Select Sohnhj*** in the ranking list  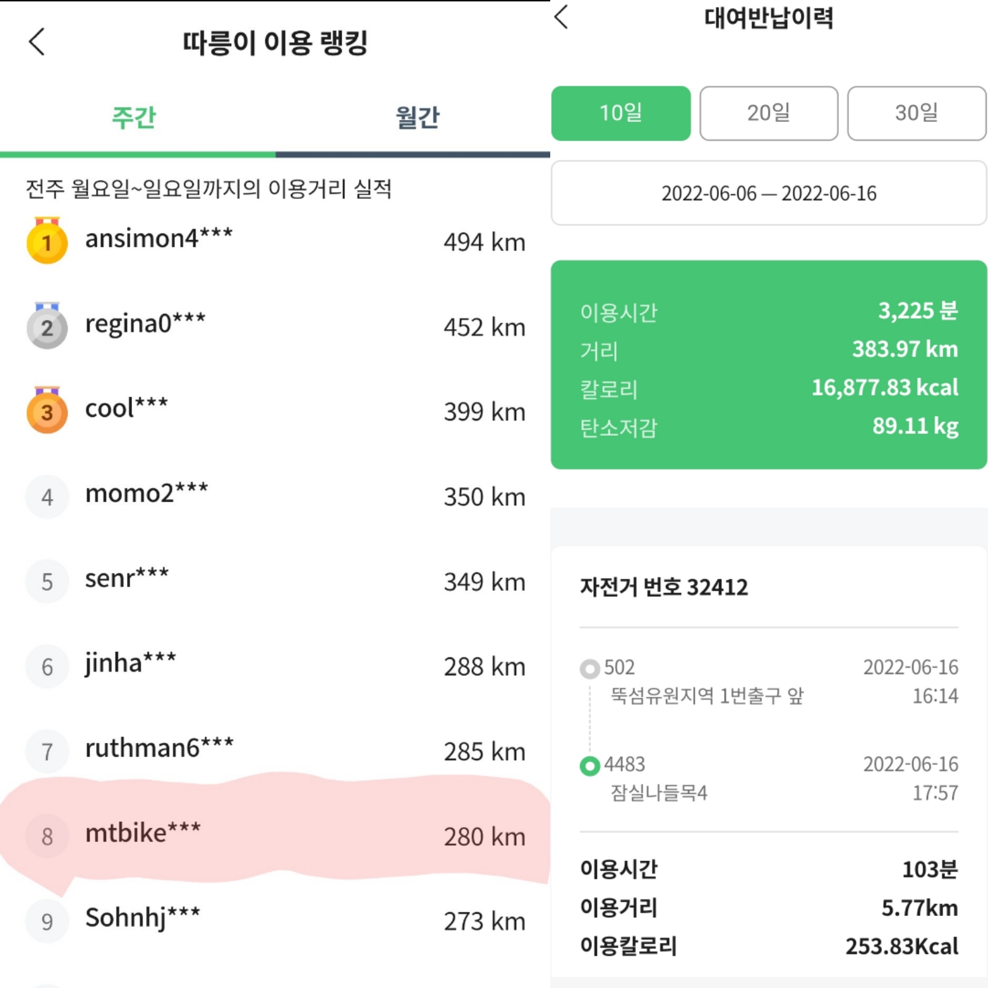(x=275, y=919)
